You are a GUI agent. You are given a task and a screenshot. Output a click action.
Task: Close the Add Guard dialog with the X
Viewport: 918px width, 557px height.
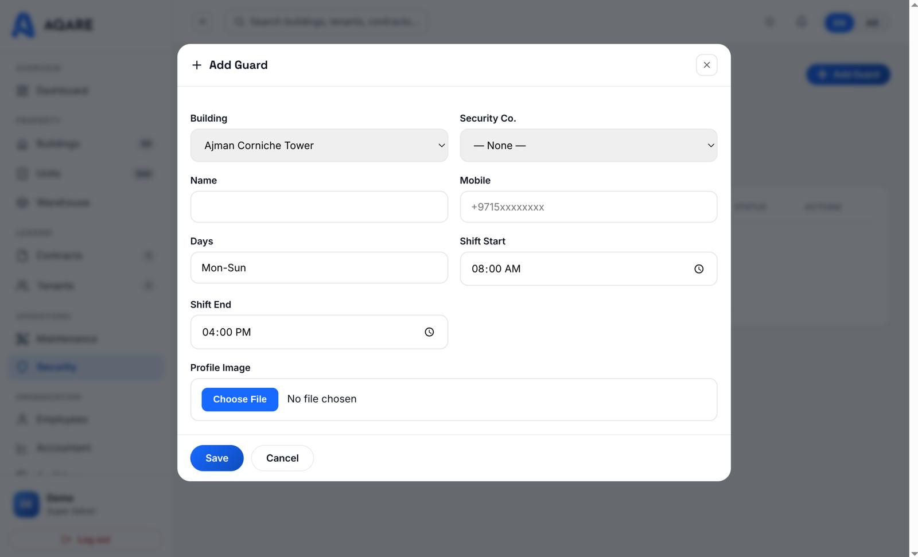[x=706, y=65]
